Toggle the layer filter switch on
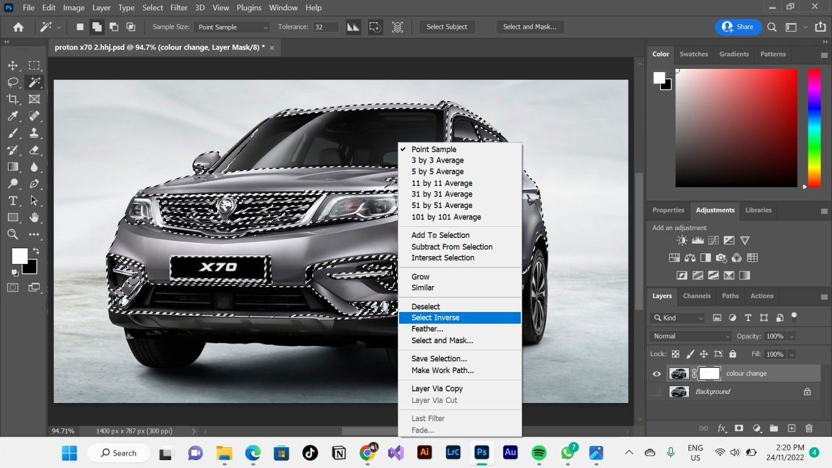Image resolution: width=832 pixels, height=468 pixels. pos(794,317)
